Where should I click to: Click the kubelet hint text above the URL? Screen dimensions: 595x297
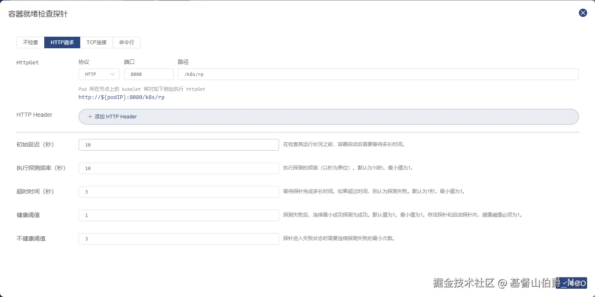142,89
